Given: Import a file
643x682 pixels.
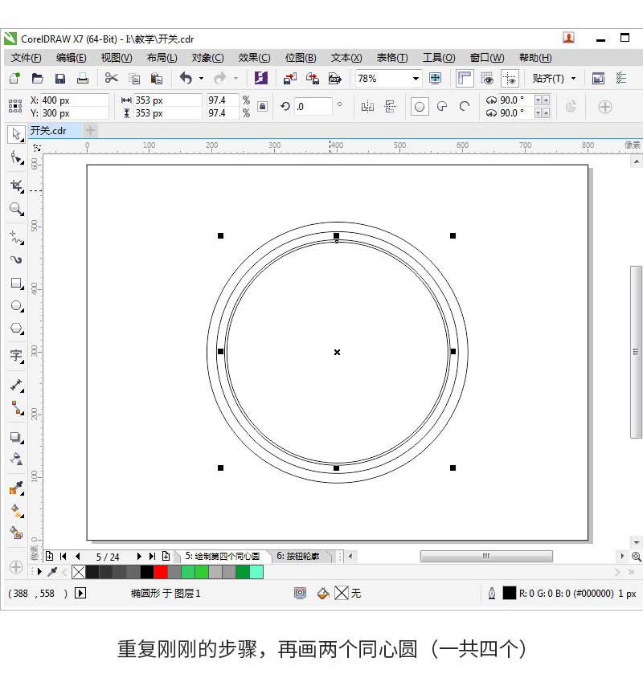Looking at the screenshot, I should [x=289, y=78].
